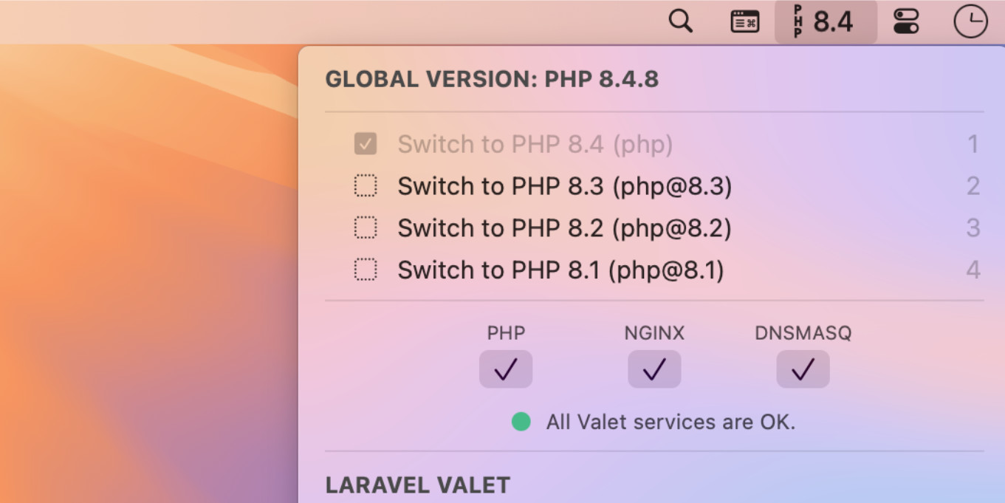This screenshot has height=503, width=1005.
Task: Click the DNSMASQ service checkmark button
Action: click(x=803, y=369)
